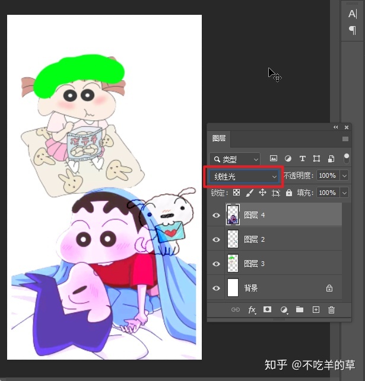
Task: Open the Layers panel flyout menu
Action: tap(345, 139)
